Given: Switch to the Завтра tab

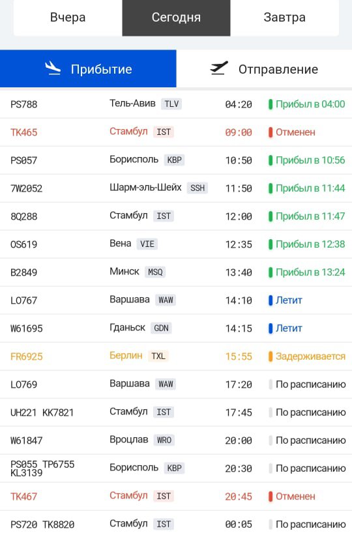Looking at the screenshot, I should [x=284, y=18].
